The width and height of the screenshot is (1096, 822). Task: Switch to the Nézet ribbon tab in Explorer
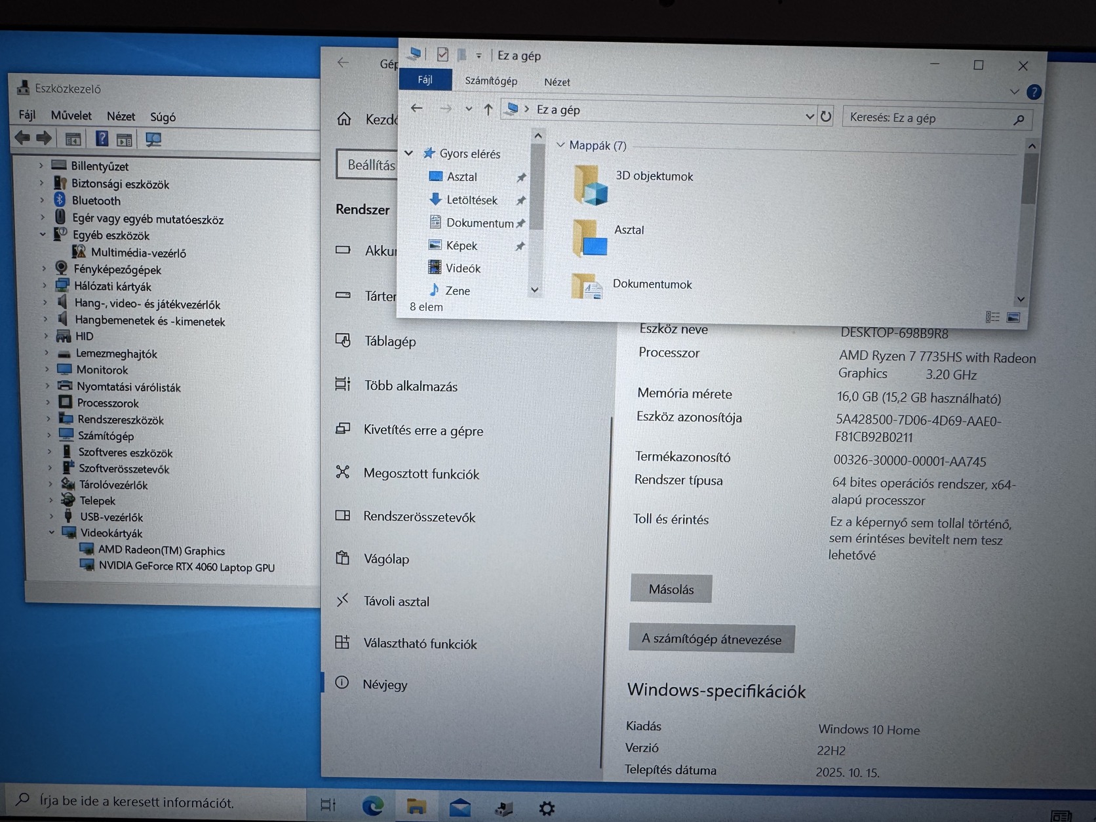click(557, 82)
